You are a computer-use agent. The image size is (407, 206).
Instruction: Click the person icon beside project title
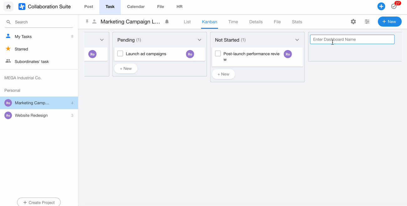coord(94,22)
